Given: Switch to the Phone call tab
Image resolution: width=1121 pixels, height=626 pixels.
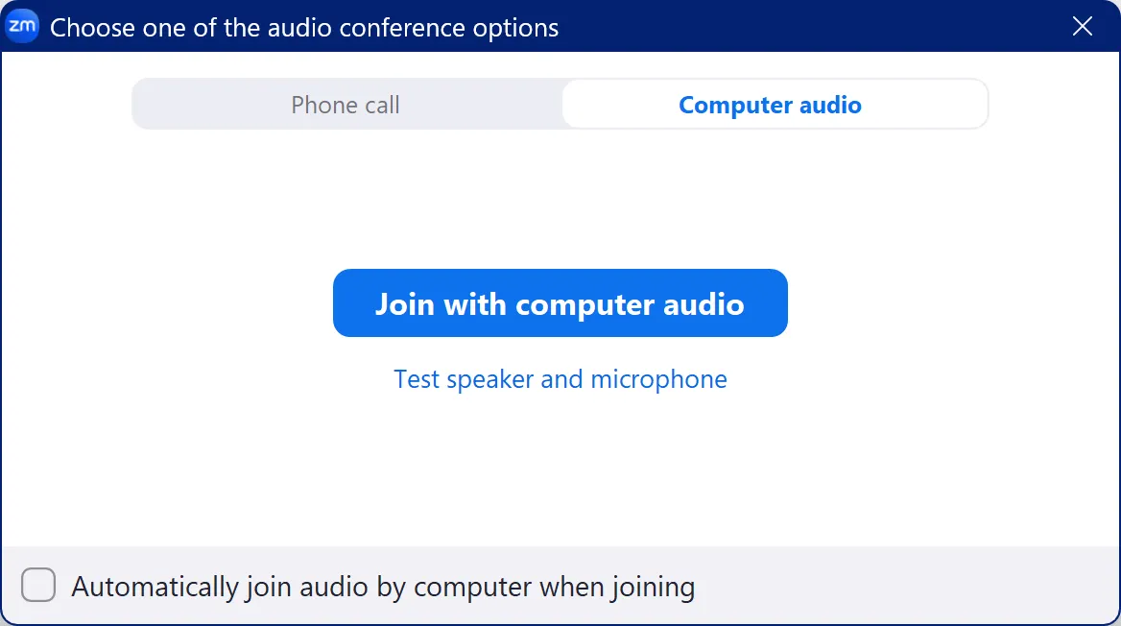Looking at the screenshot, I should (x=346, y=105).
